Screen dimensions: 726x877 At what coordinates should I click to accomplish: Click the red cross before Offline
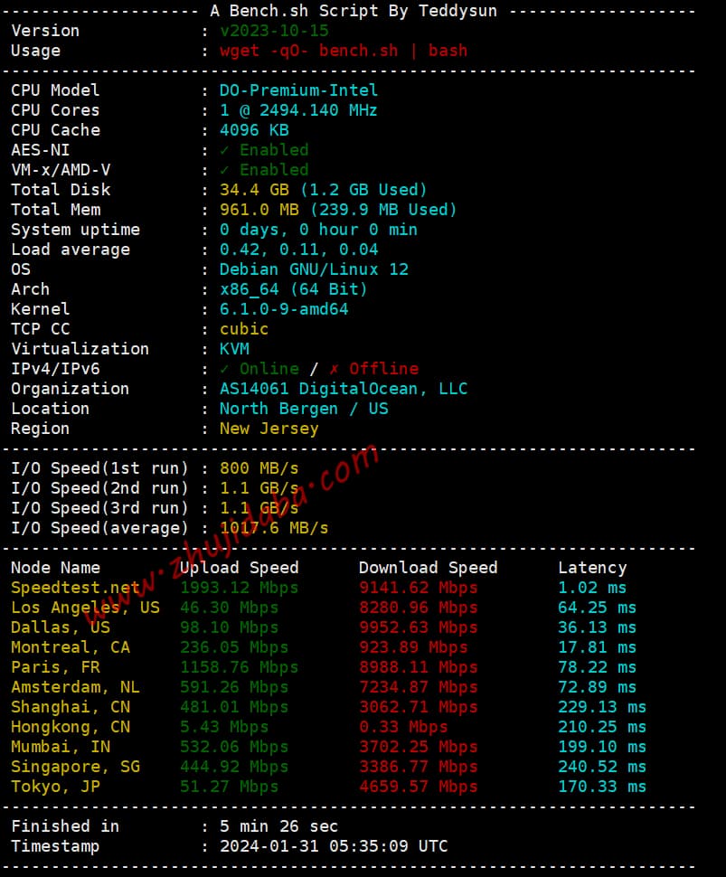tap(334, 369)
